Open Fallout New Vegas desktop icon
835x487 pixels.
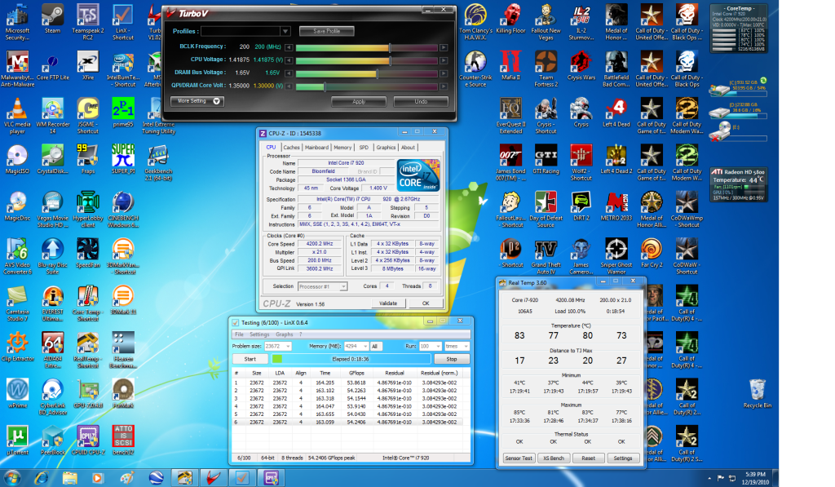(546, 22)
